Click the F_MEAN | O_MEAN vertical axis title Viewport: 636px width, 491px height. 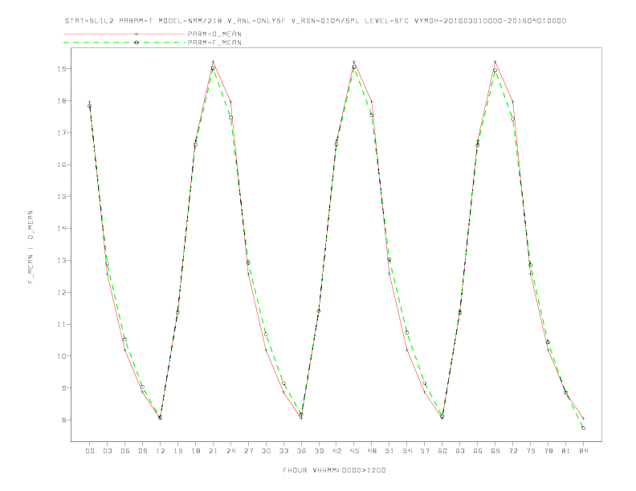pyautogui.click(x=31, y=247)
